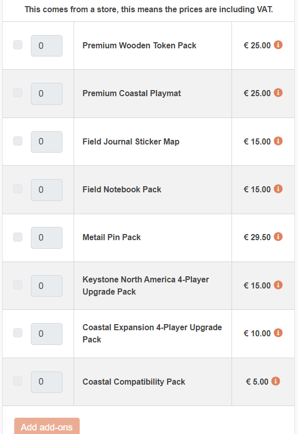Screen dimensions: 298x434
Task: Click the Add add-ons button
Action: [x=47, y=426]
